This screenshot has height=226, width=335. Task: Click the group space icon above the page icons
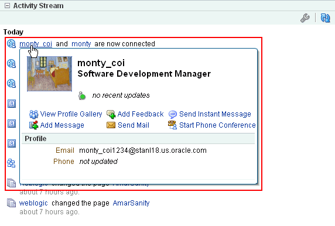point(11,163)
